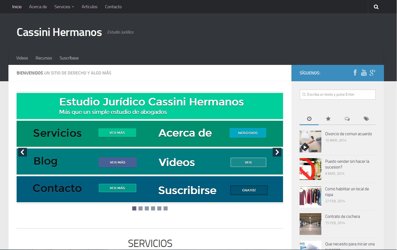Screen dimensions: 397x250
Task: Open article Divorcio de comun acuerdo
Action: tap(349, 134)
